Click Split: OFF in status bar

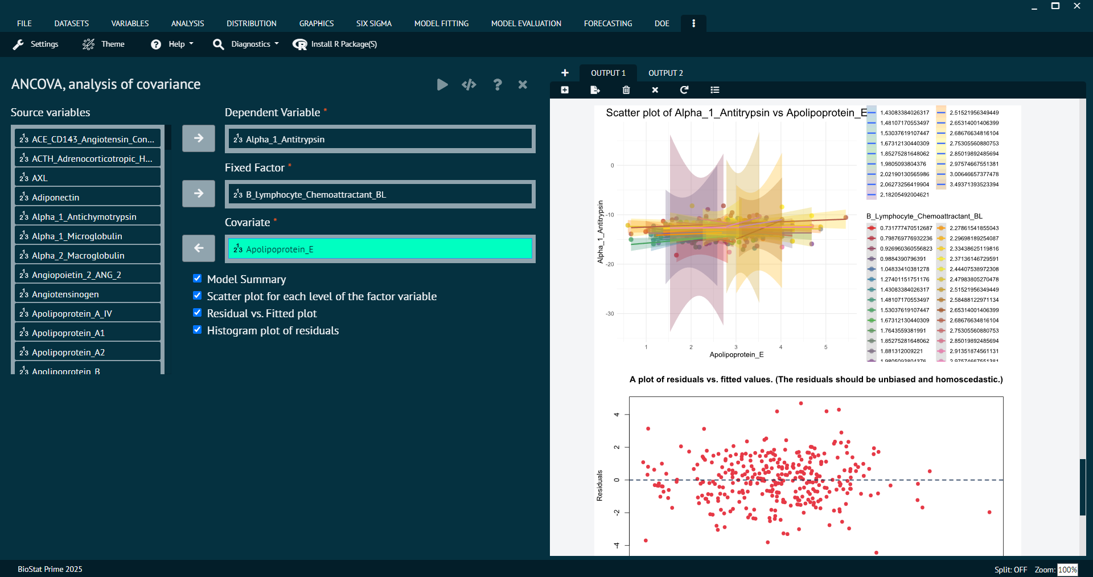pyautogui.click(x=1010, y=570)
